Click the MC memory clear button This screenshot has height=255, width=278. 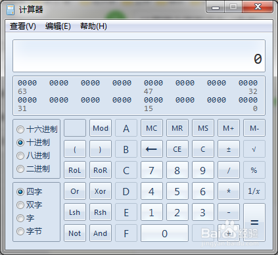click(x=152, y=128)
